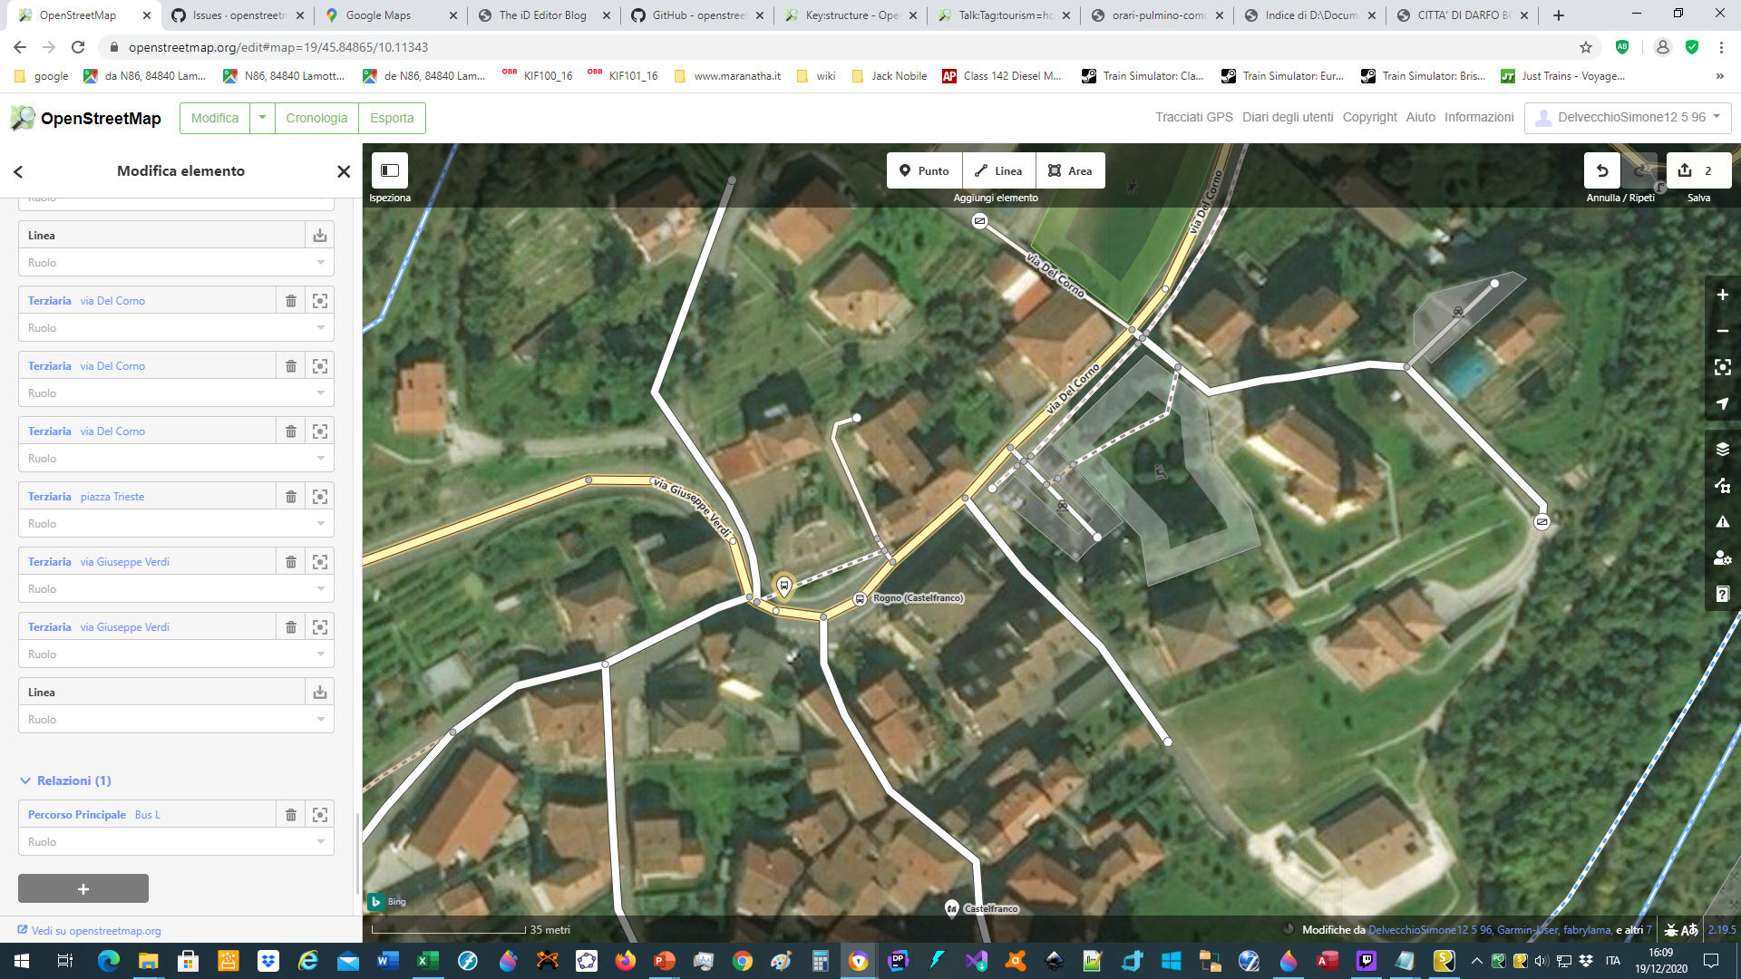Open the Modifica editor dropdown arrow
1741x979 pixels.
(262, 118)
